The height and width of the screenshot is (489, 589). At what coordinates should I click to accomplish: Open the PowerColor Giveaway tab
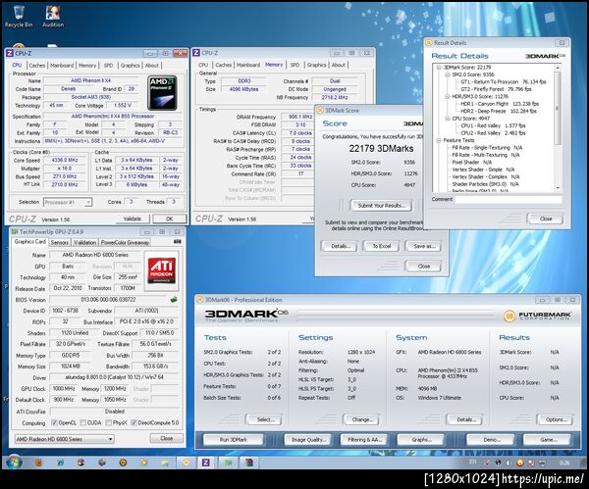coord(125,242)
